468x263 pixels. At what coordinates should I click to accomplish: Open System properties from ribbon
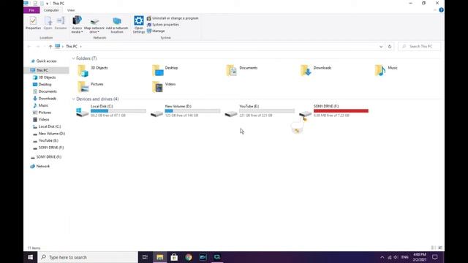(163, 24)
